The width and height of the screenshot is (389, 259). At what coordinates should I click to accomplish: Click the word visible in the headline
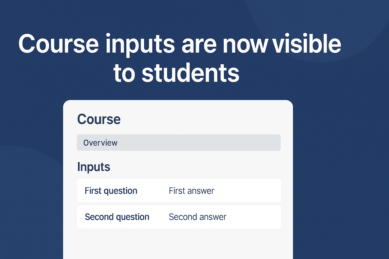click(x=307, y=44)
